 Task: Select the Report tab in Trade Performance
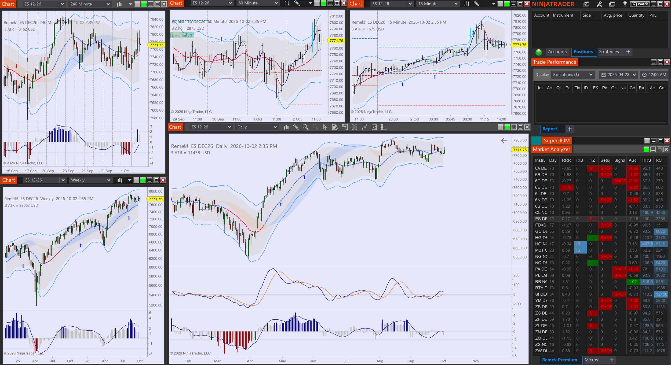tap(549, 129)
